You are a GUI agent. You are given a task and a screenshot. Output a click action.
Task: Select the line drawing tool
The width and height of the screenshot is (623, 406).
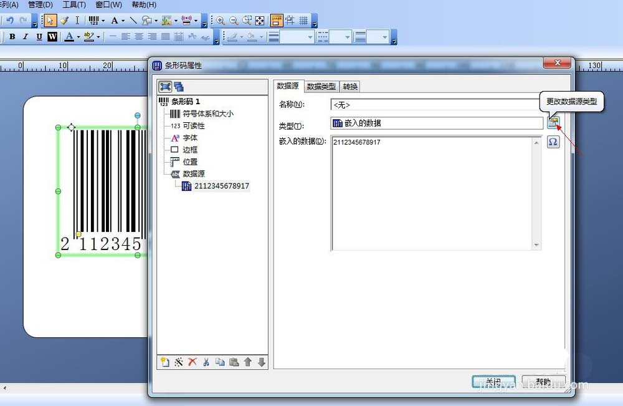pyautogui.click(x=133, y=21)
